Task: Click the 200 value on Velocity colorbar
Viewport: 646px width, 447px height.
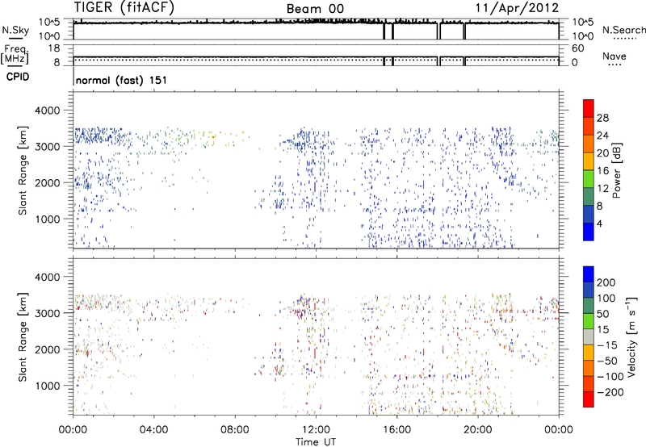Action: (606, 282)
